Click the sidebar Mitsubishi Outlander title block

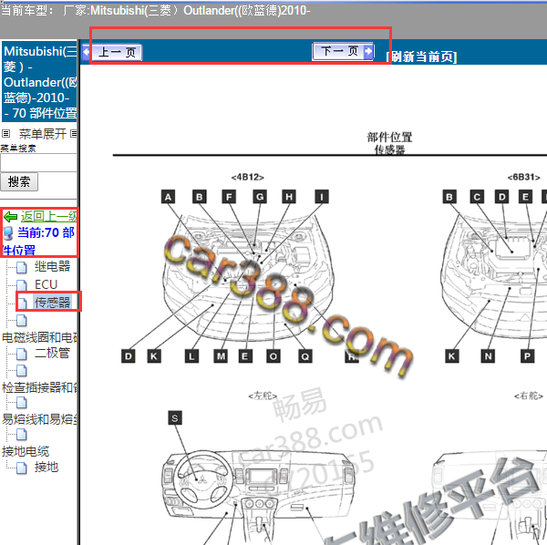[x=39, y=82]
